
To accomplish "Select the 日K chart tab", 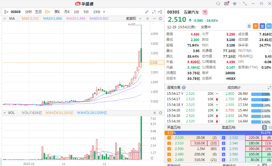I will click(48, 12).
